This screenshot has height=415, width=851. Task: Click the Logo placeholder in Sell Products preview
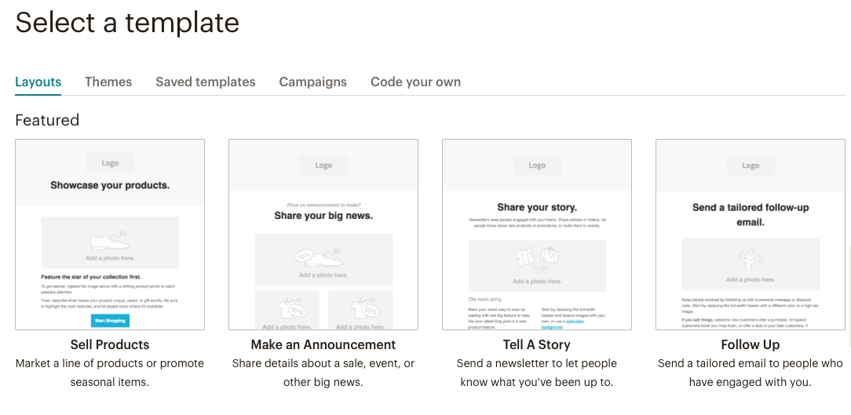point(110,163)
